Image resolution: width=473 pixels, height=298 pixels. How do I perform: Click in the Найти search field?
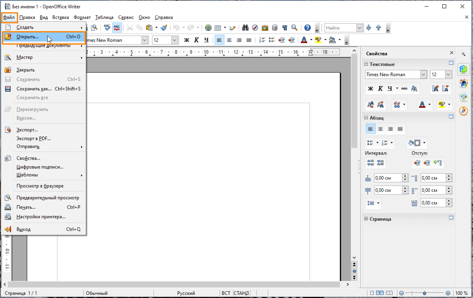340,28
